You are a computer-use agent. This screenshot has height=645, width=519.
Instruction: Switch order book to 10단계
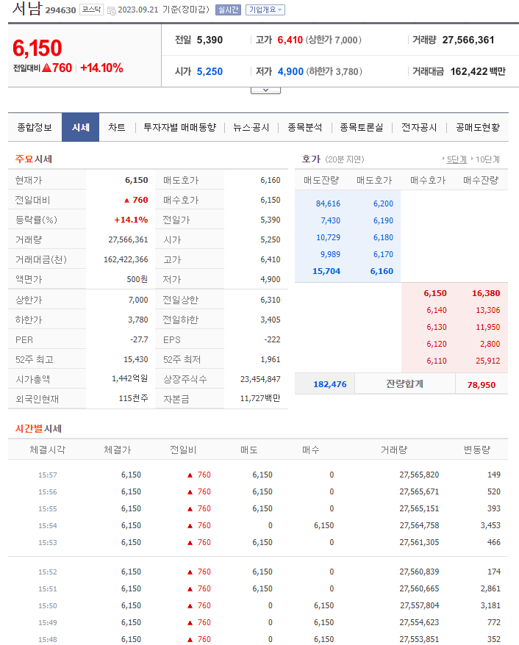coord(487,159)
